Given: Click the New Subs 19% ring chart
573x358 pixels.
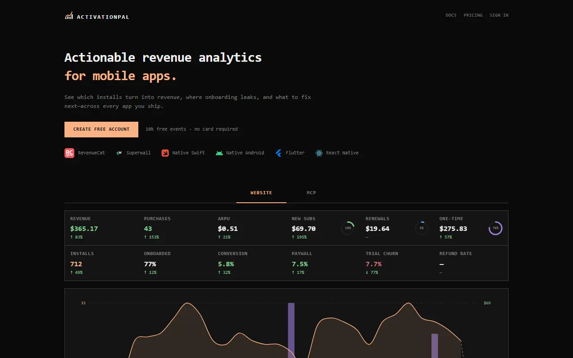Looking at the screenshot, I should 348,228.
